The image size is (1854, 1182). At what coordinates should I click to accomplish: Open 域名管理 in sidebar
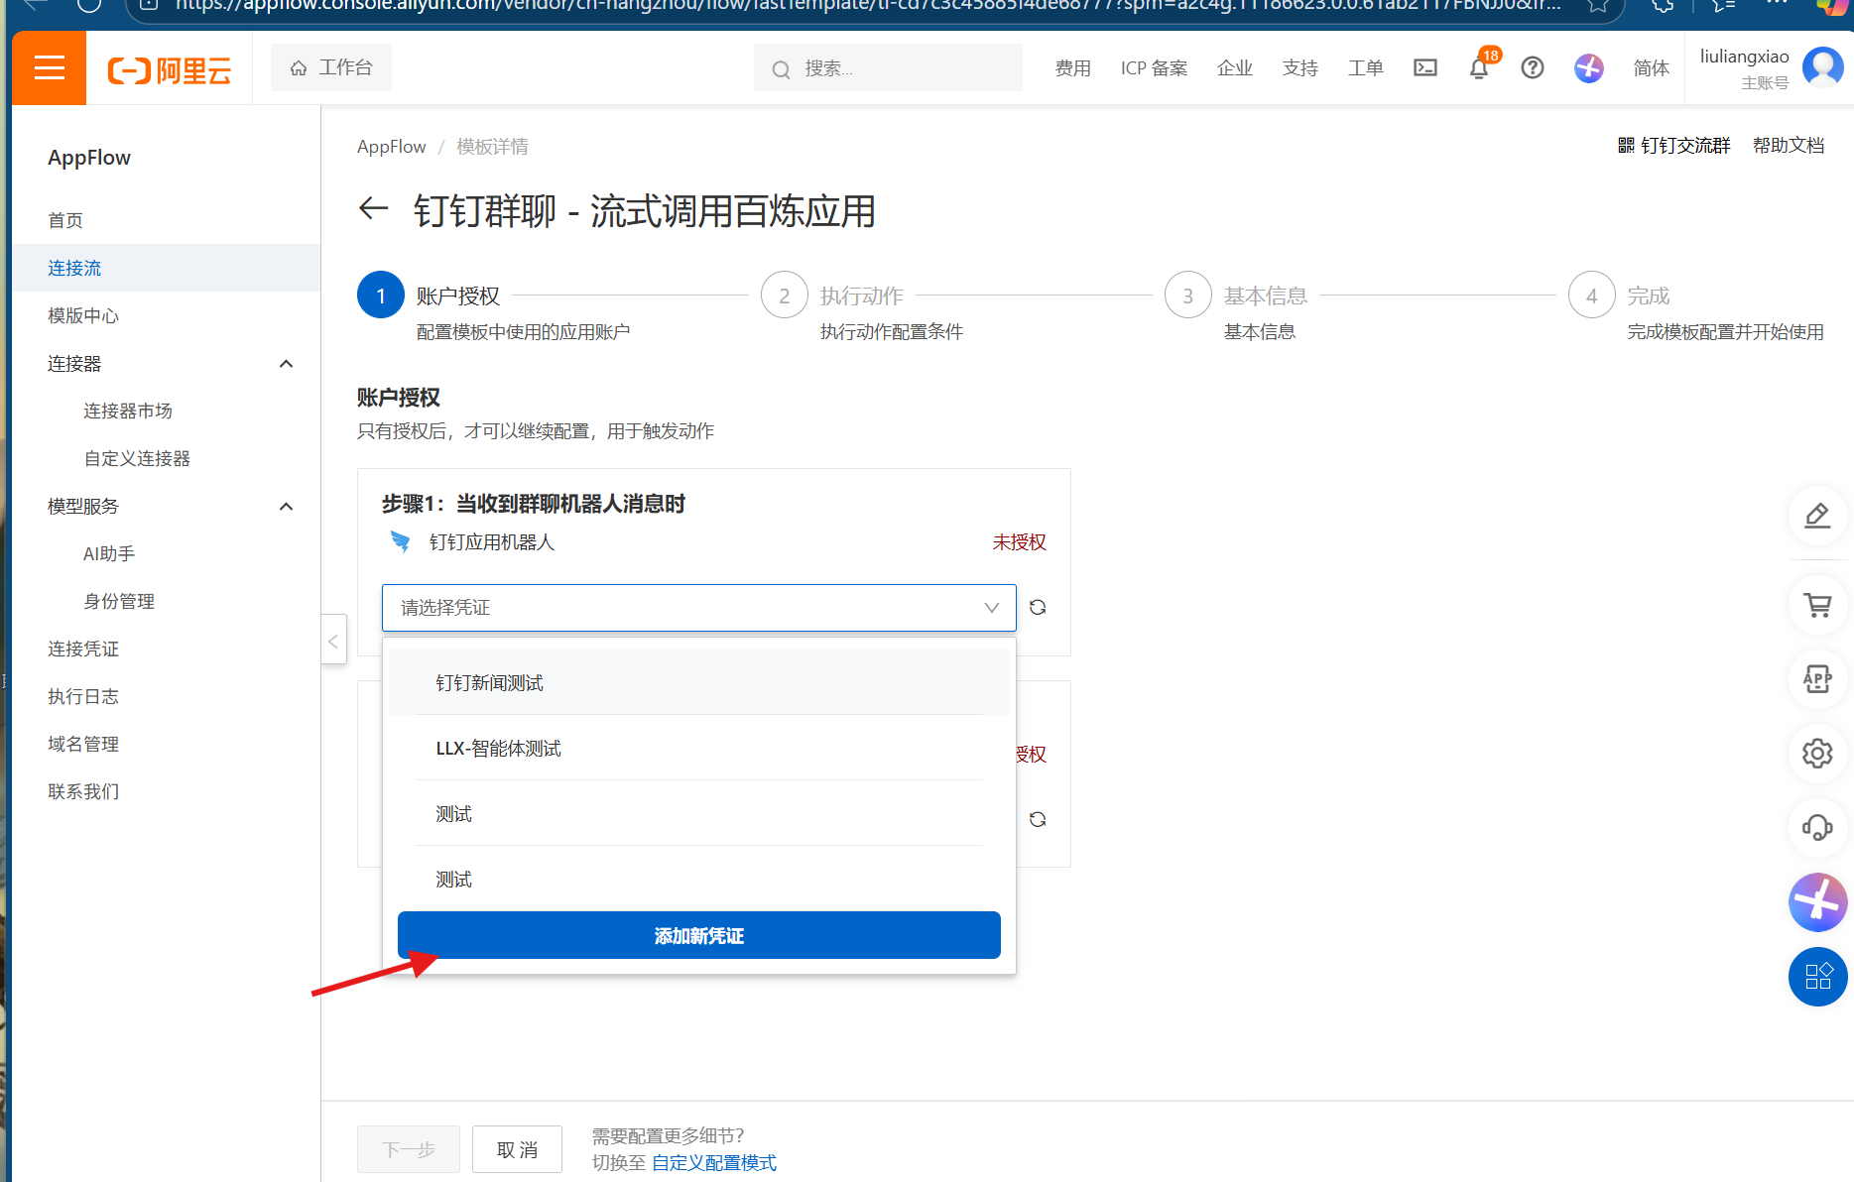83,744
